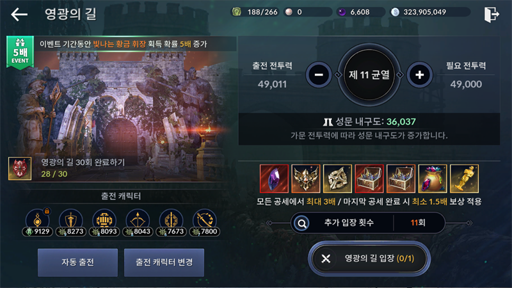Enter via 영광의 길 입장 (0/1) button
Image resolution: width=512 pixels, height=288 pixels.
369,259
